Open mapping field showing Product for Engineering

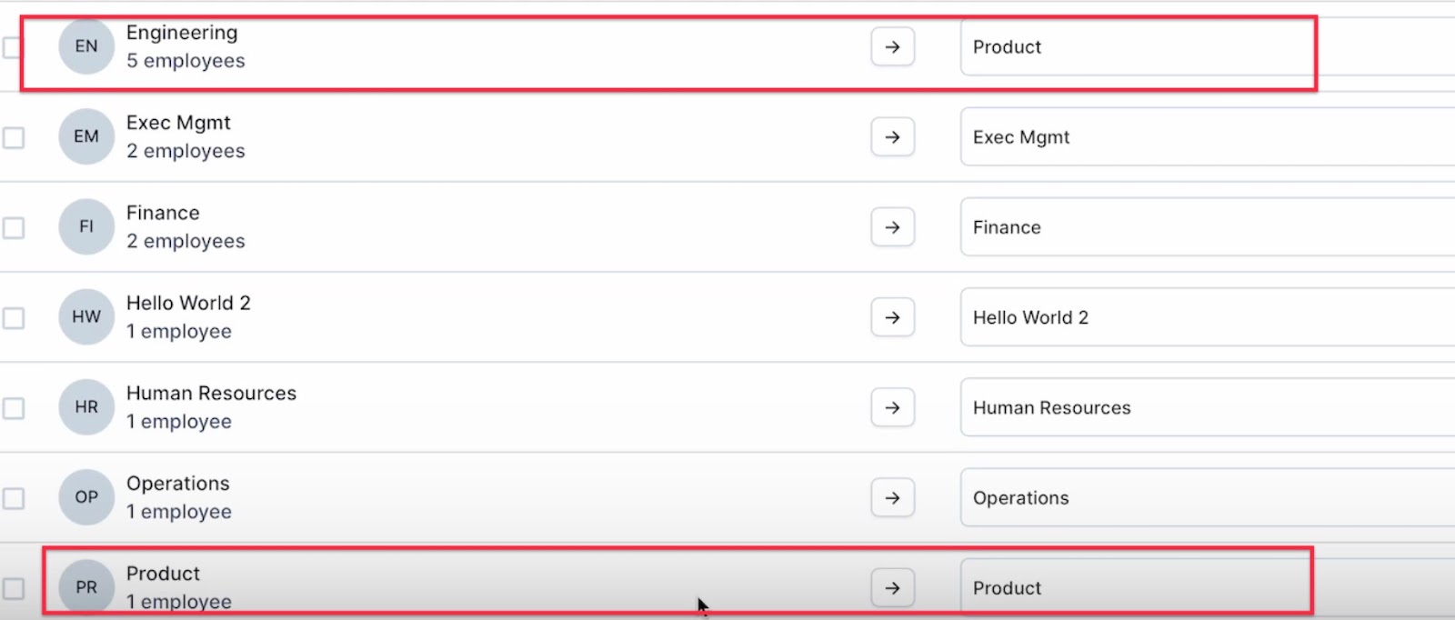click(1208, 46)
